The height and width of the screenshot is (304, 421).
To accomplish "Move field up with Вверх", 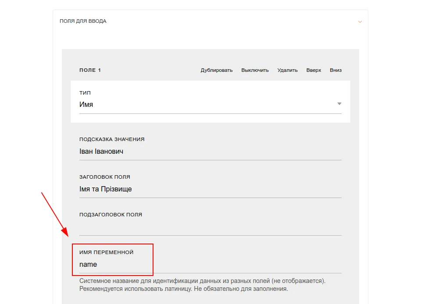I will pos(314,70).
